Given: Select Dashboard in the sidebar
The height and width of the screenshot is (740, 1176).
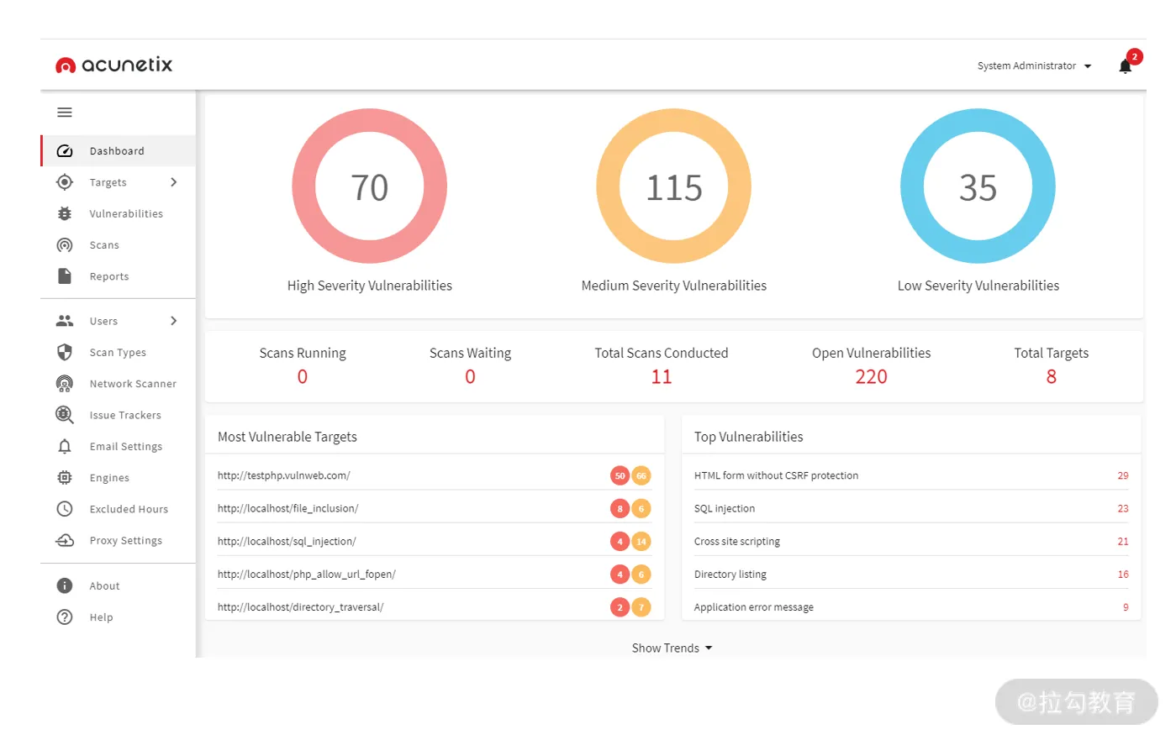Looking at the screenshot, I should coord(119,151).
